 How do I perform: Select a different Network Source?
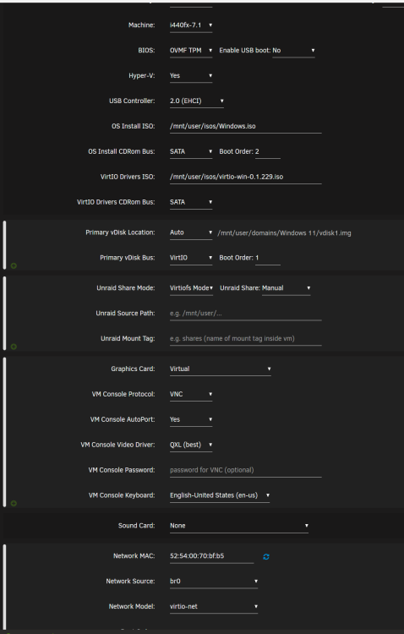(x=214, y=581)
